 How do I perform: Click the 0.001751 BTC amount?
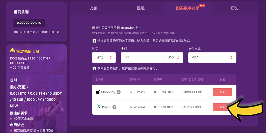pyautogui.click(x=163, y=92)
